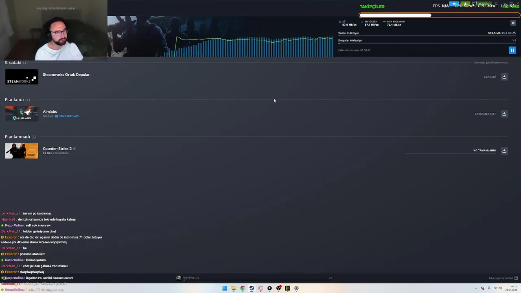
Task: Open the Windows Start menu
Action: click(x=225, y=288)
